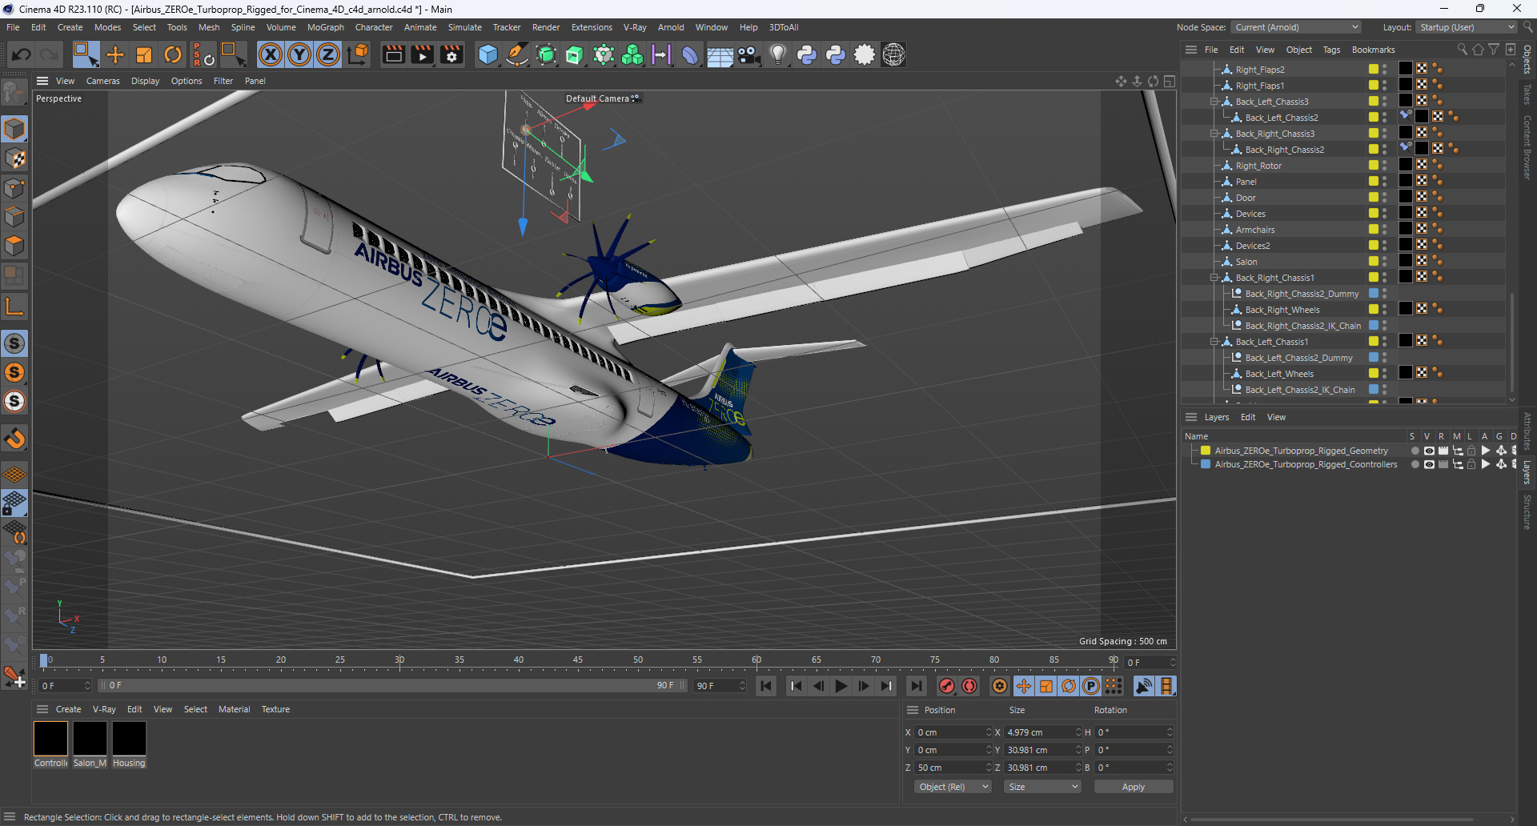
Task: Select the Armchairs object in tree
Action: [1255, 230]
